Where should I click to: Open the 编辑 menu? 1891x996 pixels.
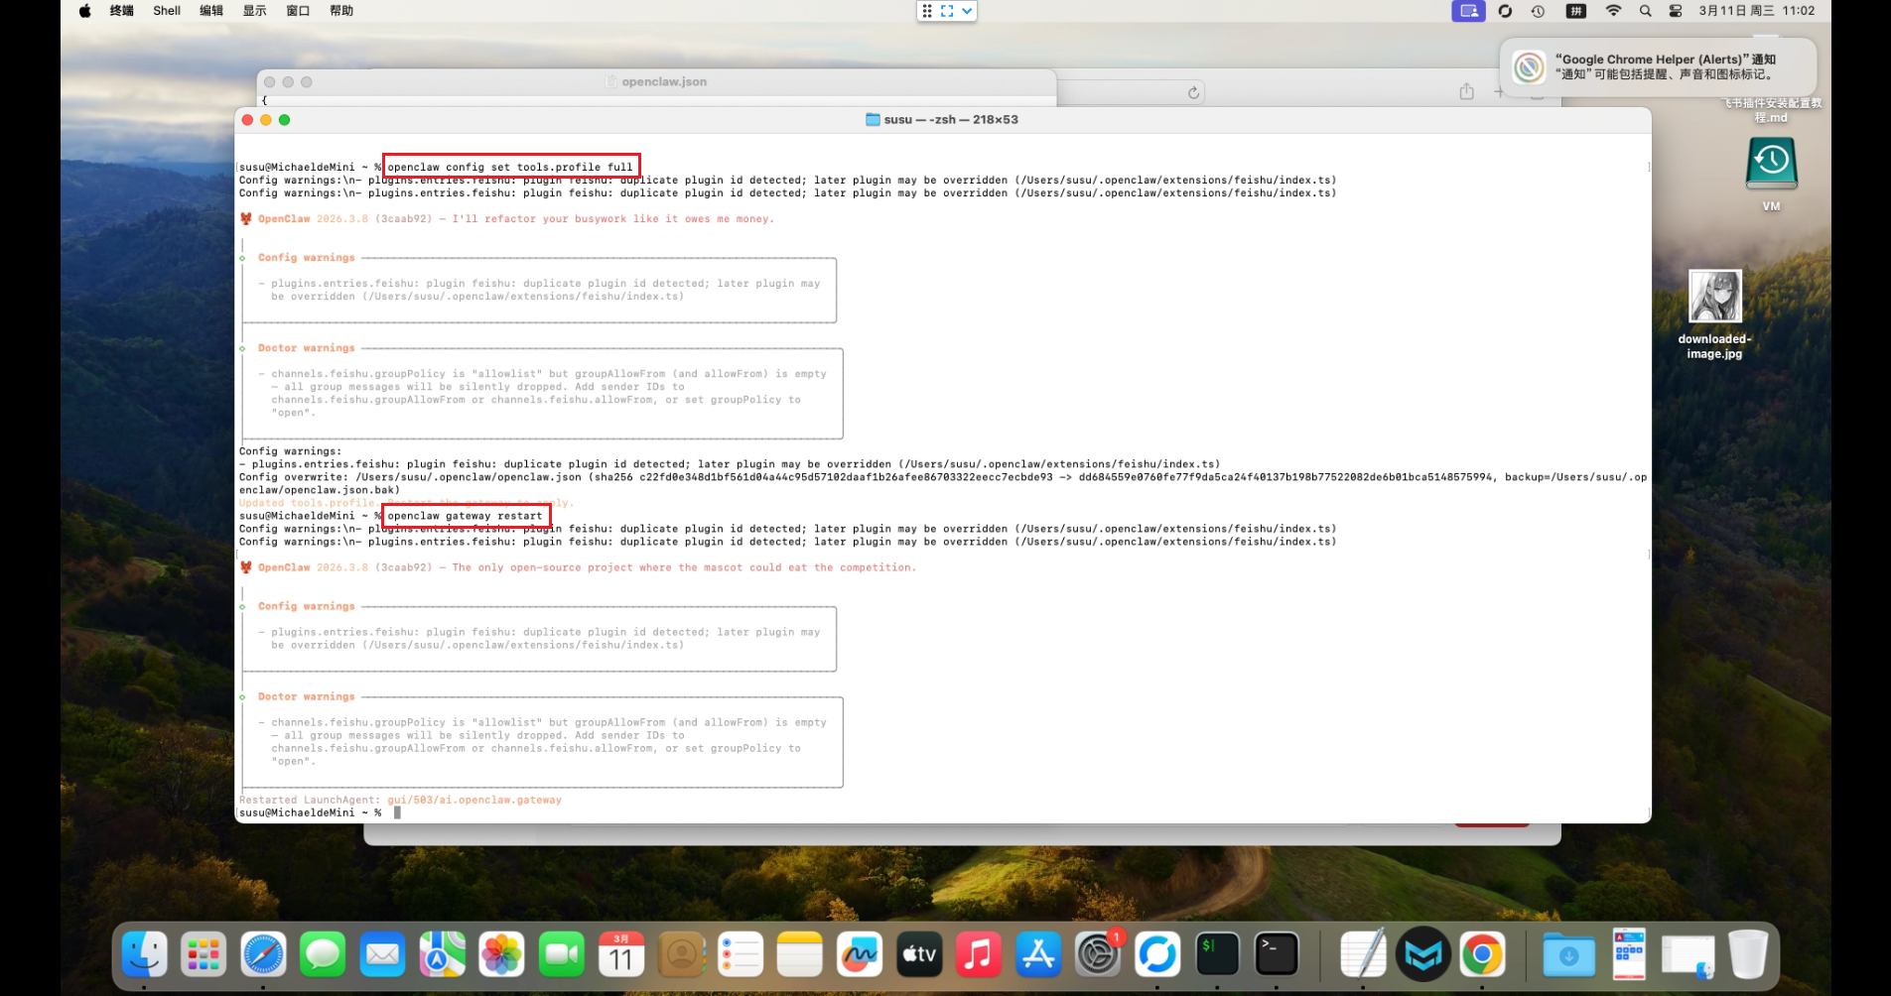211,11
